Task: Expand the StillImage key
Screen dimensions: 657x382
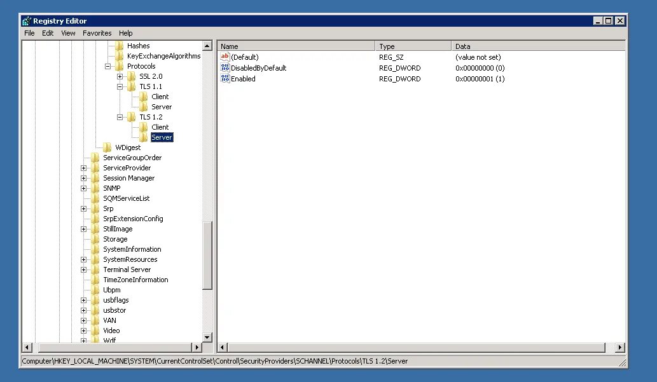Action: [83, 229]
